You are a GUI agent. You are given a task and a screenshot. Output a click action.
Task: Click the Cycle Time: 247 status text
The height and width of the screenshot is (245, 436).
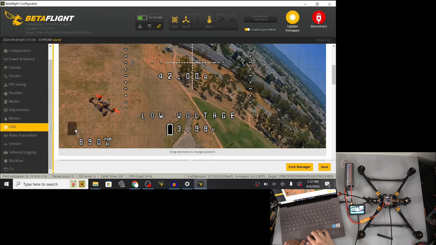point(112,176)
